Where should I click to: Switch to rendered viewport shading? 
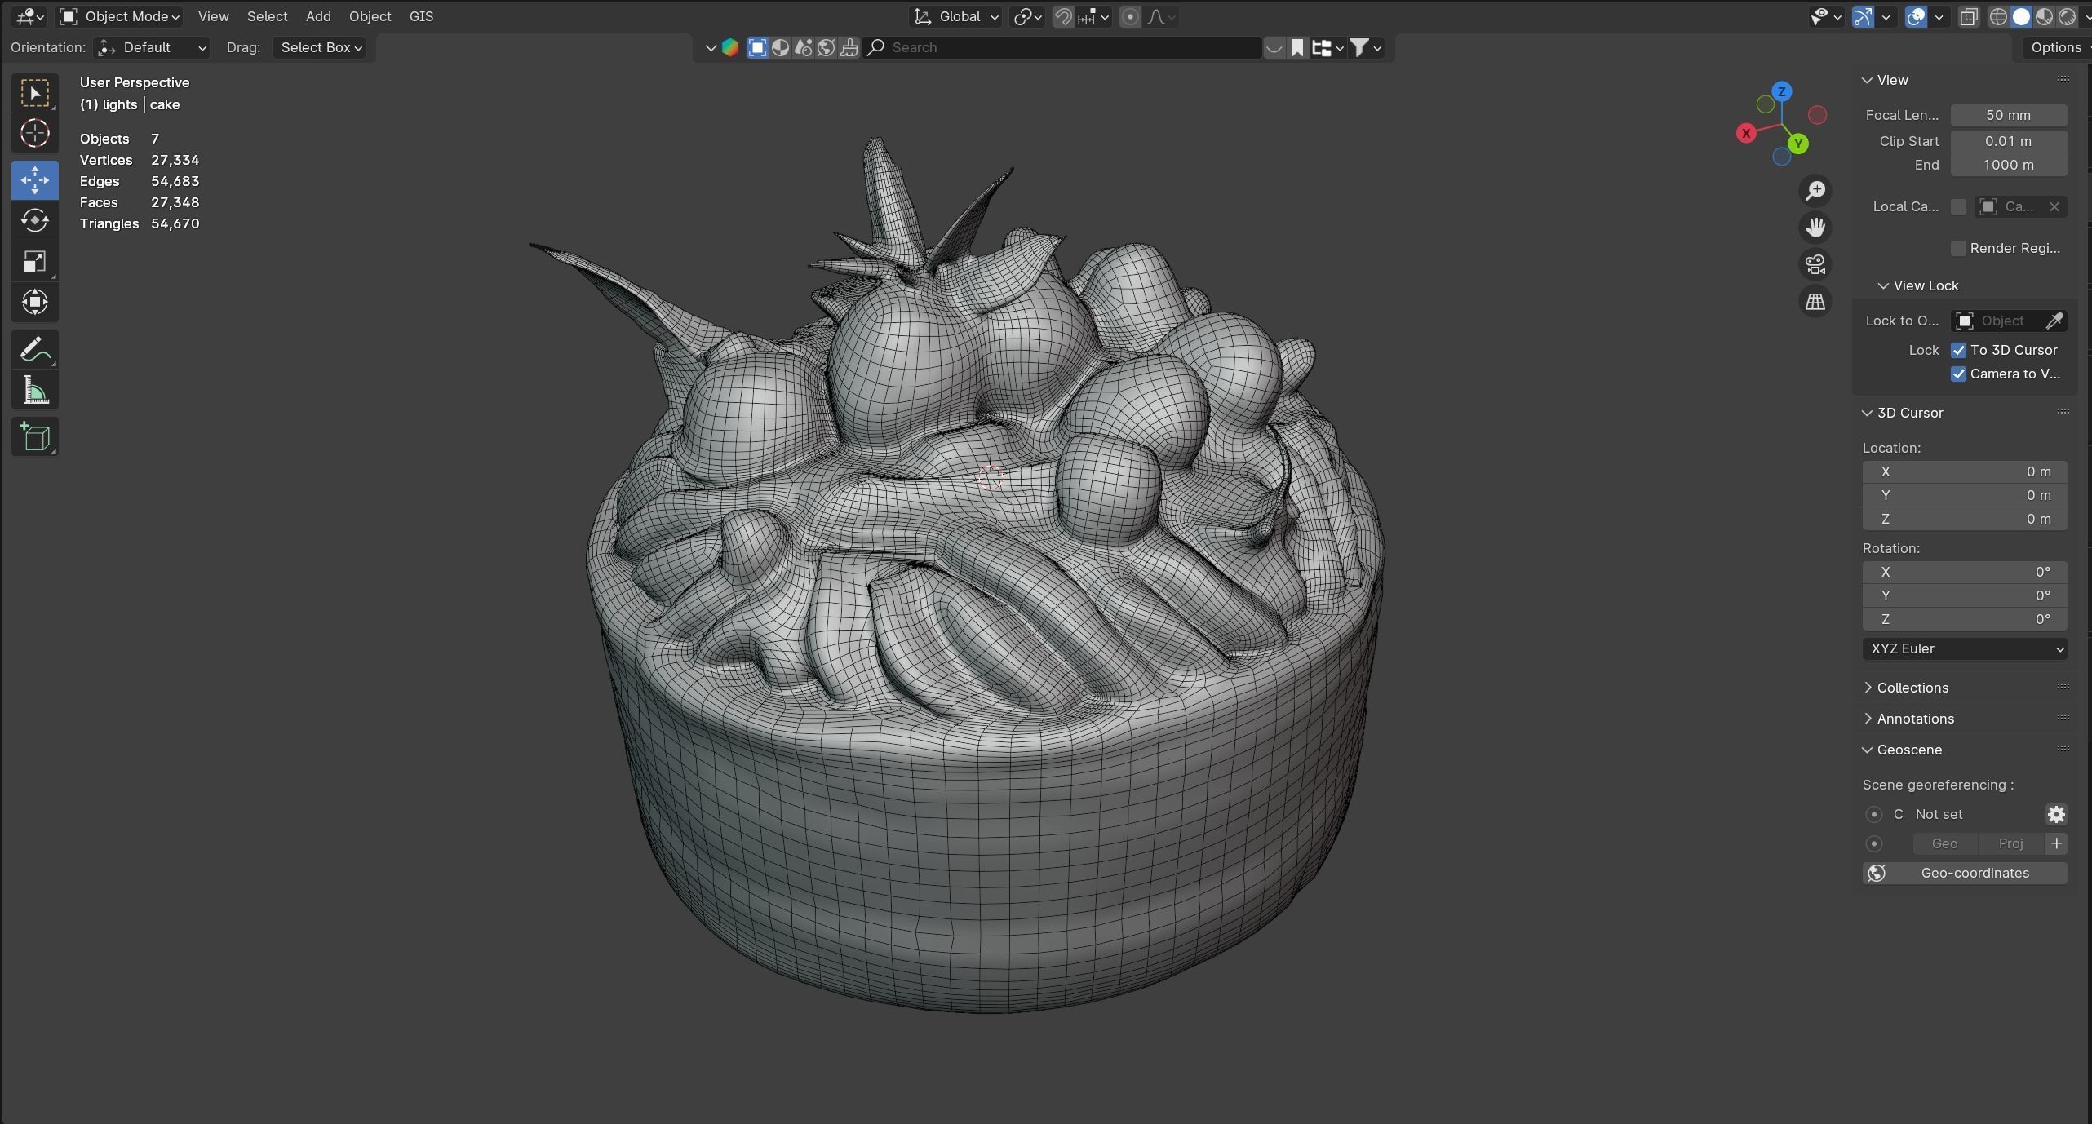2067,16
